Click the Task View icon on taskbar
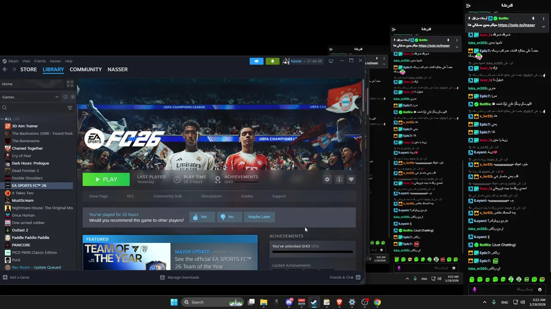The image size is (551, 309). point(251,302)
